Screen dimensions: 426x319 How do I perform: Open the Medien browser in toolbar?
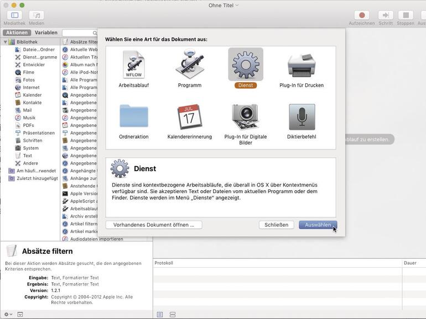point(37,15)
